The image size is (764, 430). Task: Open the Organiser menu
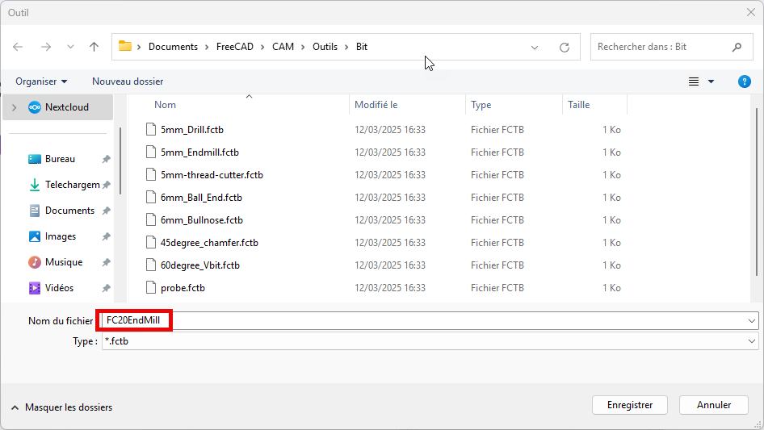41,81
